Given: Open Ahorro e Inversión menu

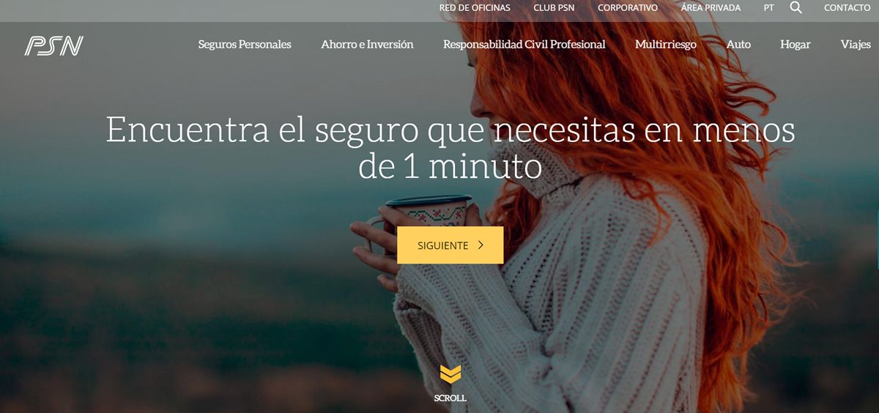Looking at the screenshot, I should 367,45.
